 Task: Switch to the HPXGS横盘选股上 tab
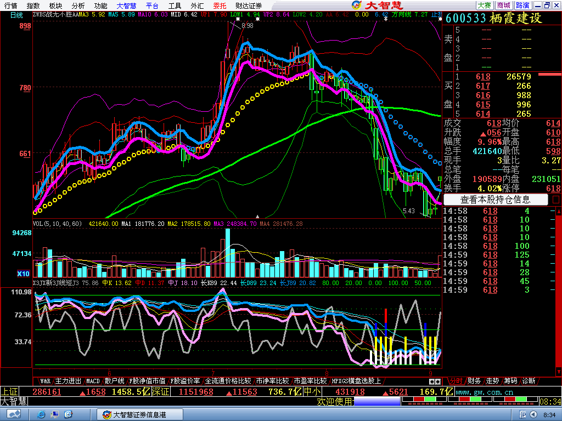[x=356, y=381]
